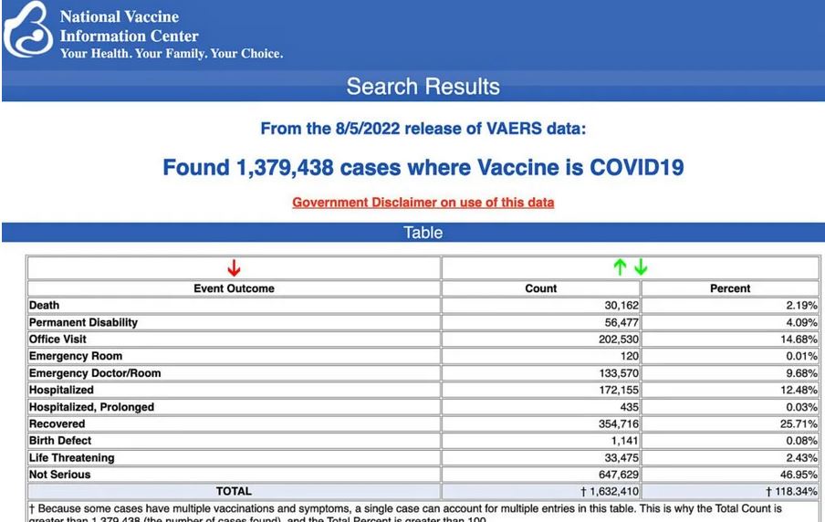Click the Hospitalized count 172,155
The image size is (825, 522).
(616, 390)
